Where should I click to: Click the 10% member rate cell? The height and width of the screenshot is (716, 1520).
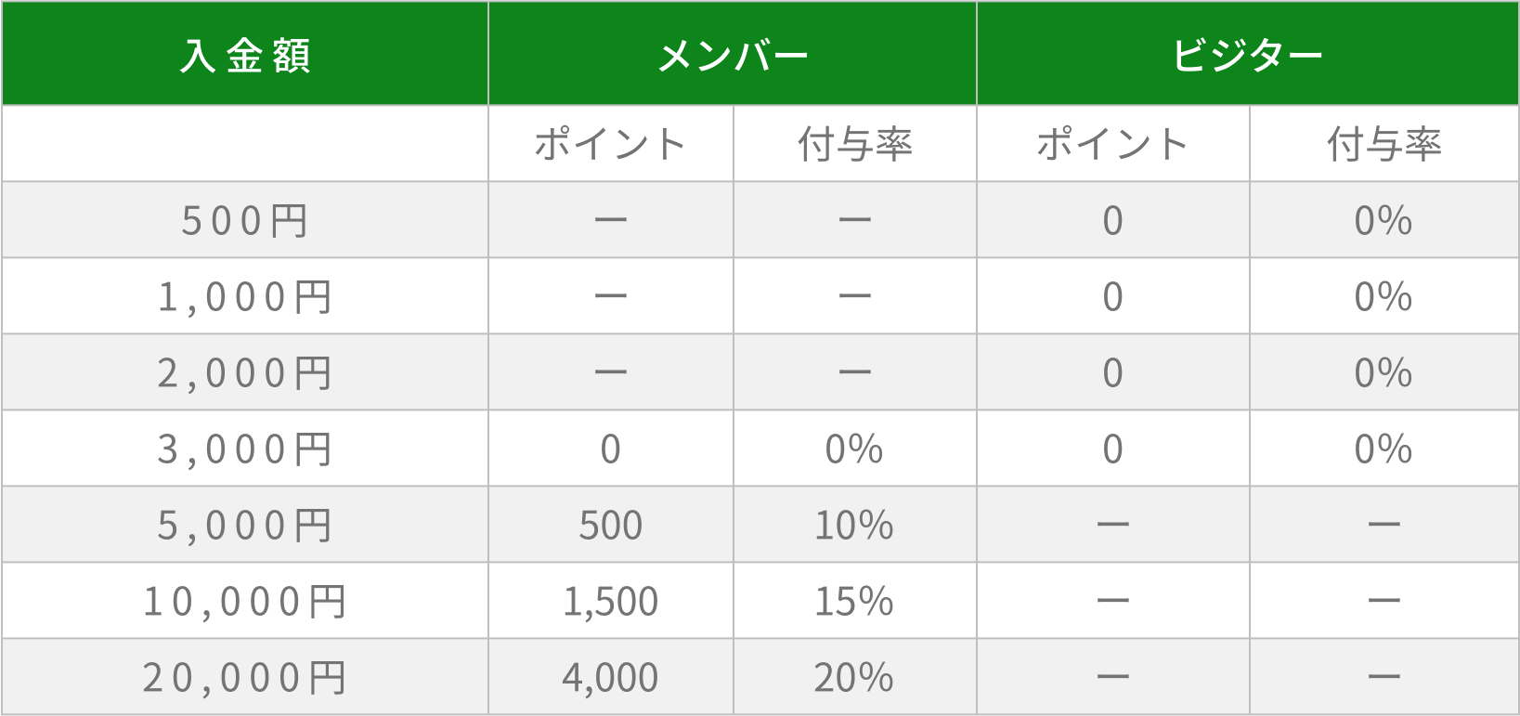pyautogui.click(x=854, y=526)
